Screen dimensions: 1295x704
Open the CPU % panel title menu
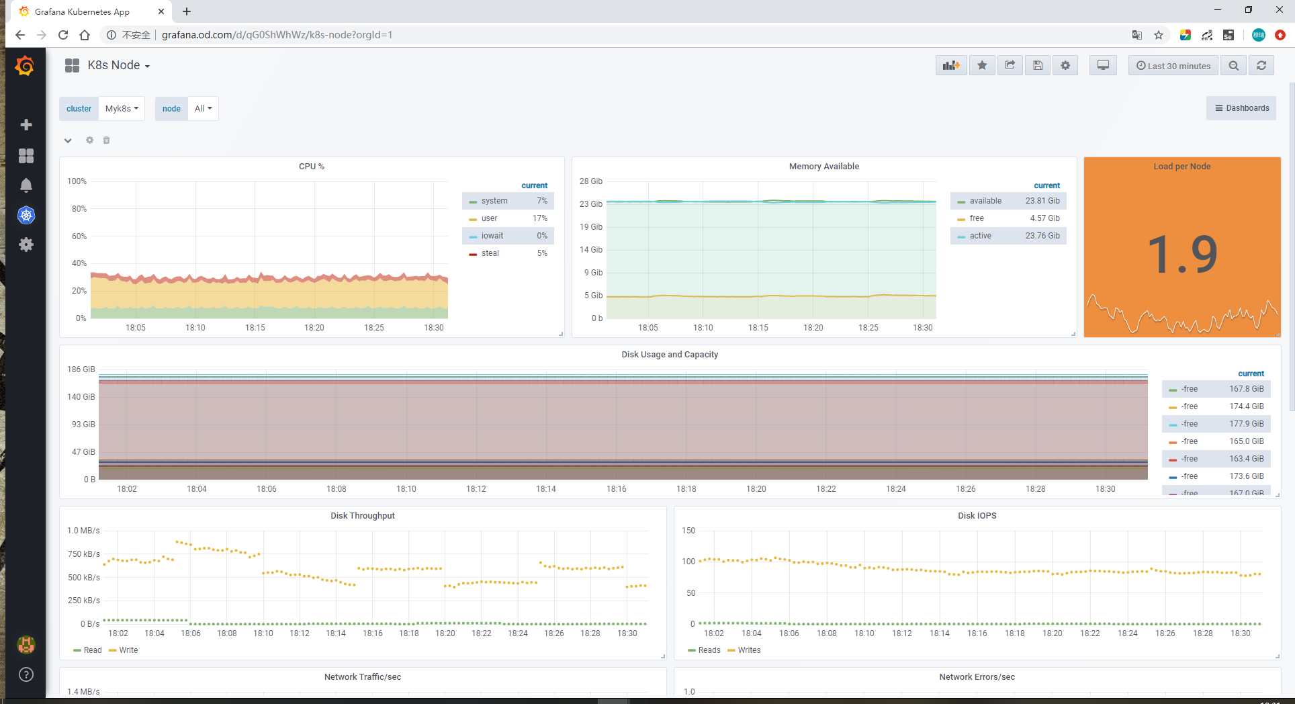pos(311,167)
